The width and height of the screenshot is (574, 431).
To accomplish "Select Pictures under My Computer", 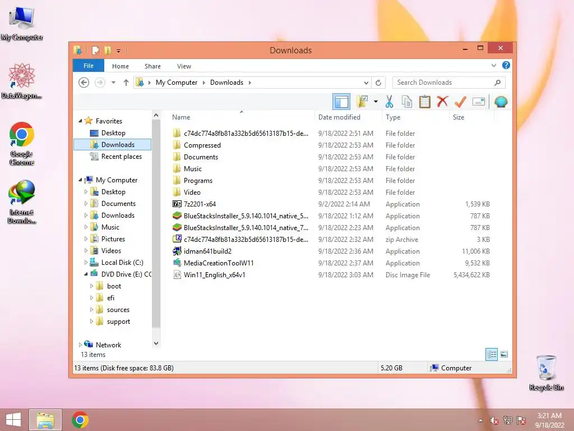I will pyautogui.click(x=113, y=239).
